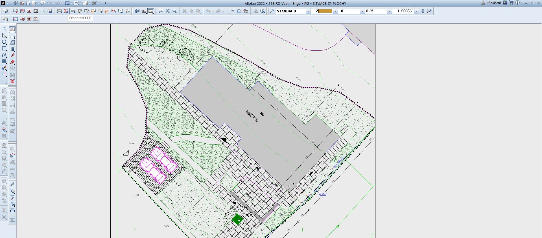Expand the STANDARD layer dropdown
Viewport: 542px width, 238px height.
308,11
